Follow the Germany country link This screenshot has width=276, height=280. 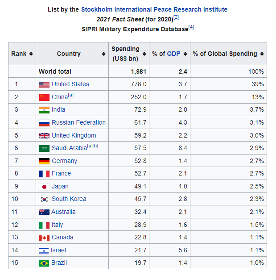(x=64, y=161)
